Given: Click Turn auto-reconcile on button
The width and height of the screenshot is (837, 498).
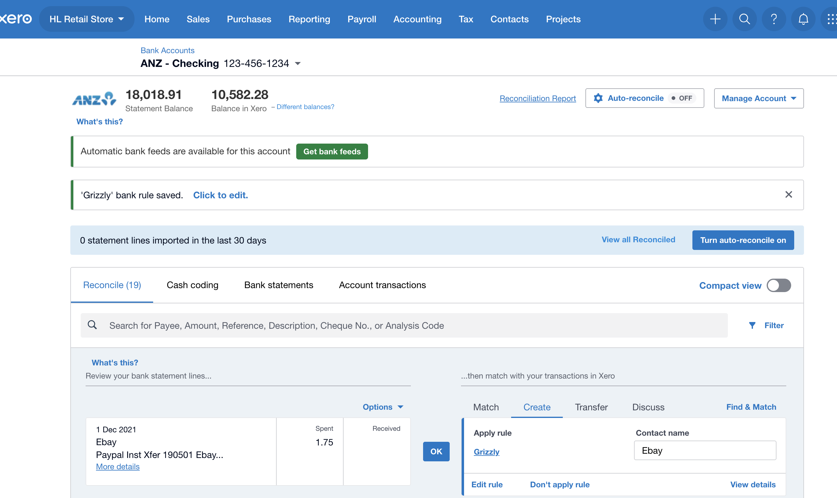Looking at the screenshot, I should [743, 240].
